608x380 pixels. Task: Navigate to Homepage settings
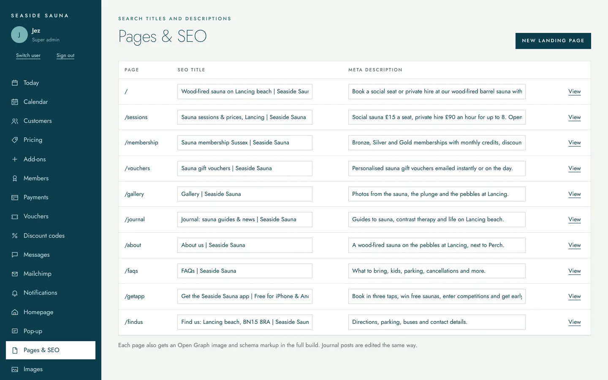point(51,312)
